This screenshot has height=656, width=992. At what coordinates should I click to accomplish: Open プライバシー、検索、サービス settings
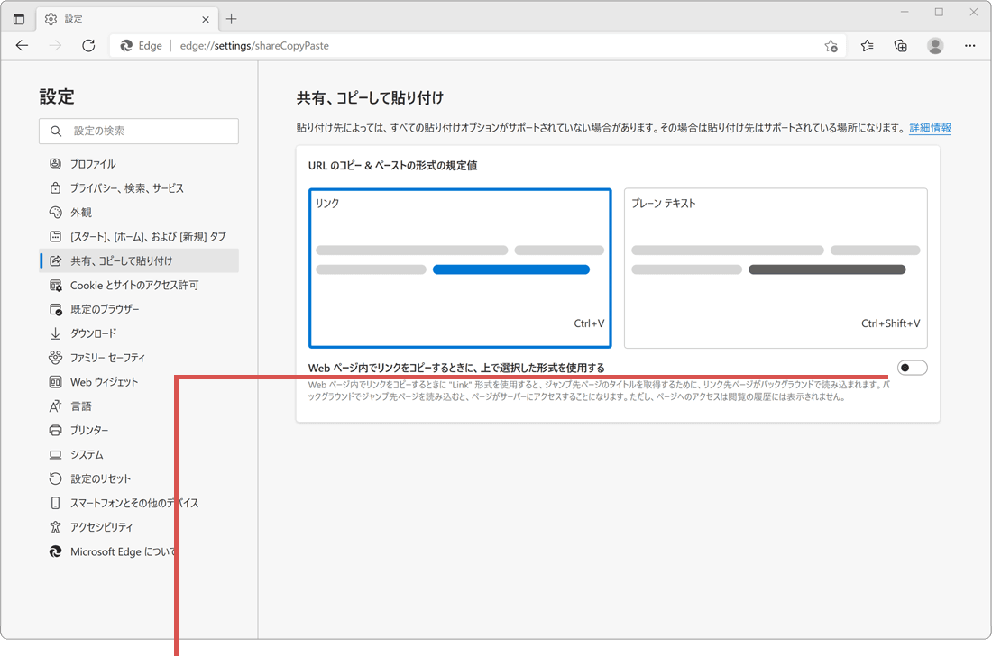(139, 188)
